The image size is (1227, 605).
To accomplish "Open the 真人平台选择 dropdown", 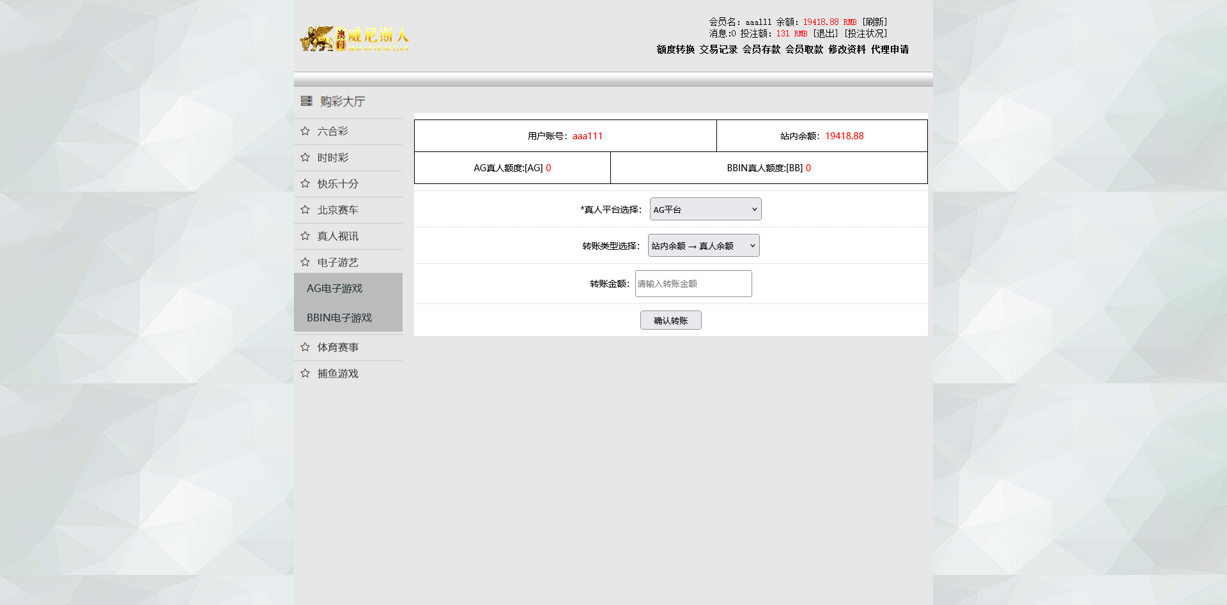I will (x=705, y=209).
